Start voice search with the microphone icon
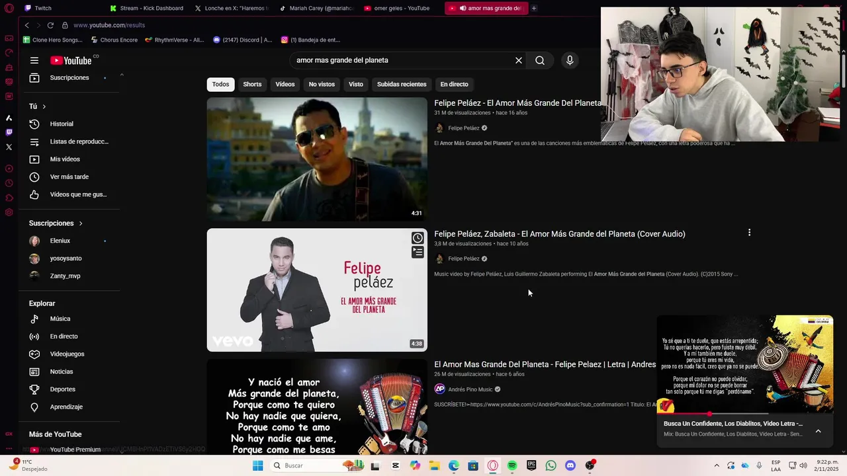 point(570,60)
